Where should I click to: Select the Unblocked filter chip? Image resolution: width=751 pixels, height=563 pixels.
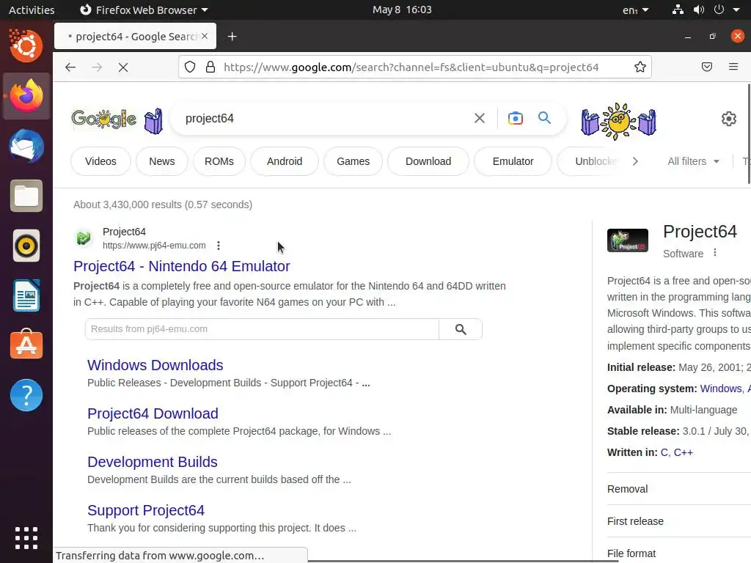592,161
